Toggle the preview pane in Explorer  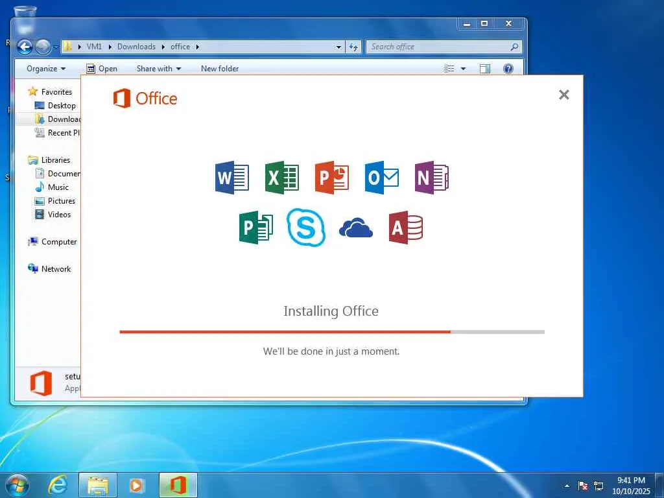click(x=485, y=69)
